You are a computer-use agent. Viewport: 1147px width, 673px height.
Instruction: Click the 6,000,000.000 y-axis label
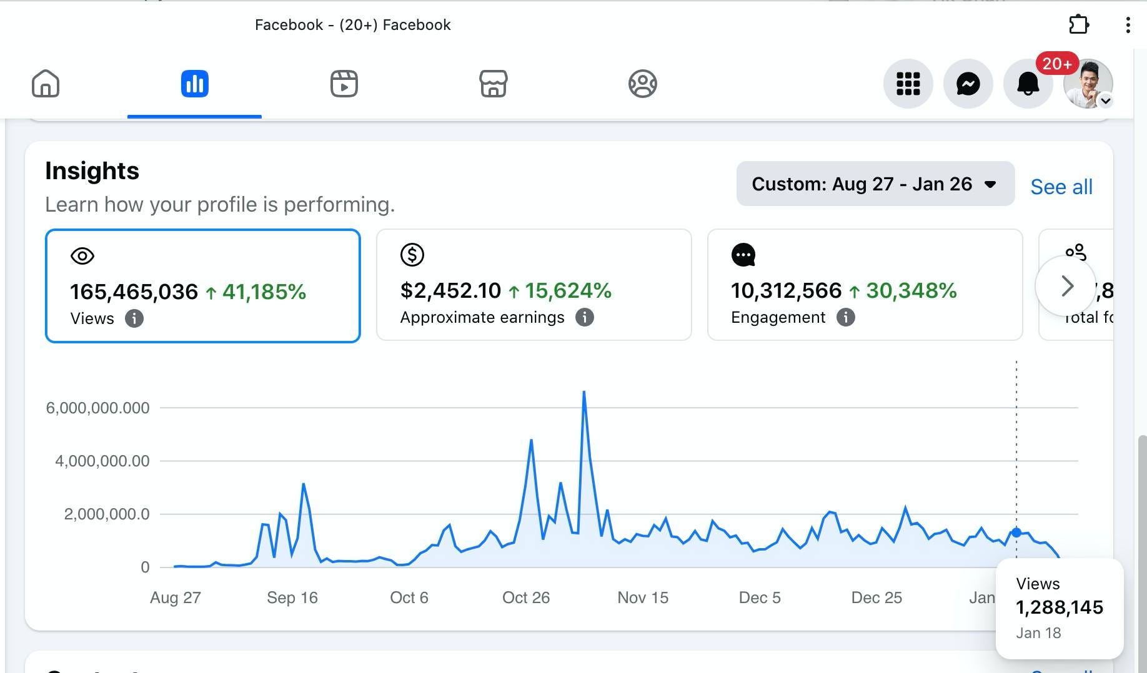[x=97, y=408]
